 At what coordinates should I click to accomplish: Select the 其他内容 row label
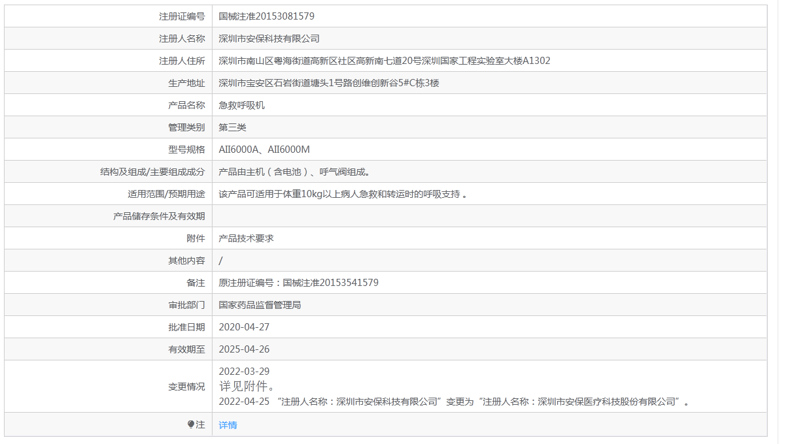click(186, 261)
